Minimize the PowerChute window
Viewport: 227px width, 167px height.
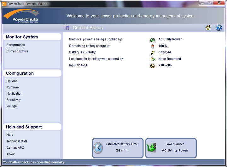tap(202, 3)
